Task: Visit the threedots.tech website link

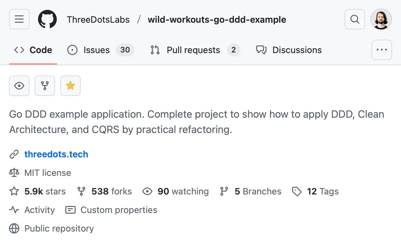Action: pyautogui.click(x=56, y=154)
